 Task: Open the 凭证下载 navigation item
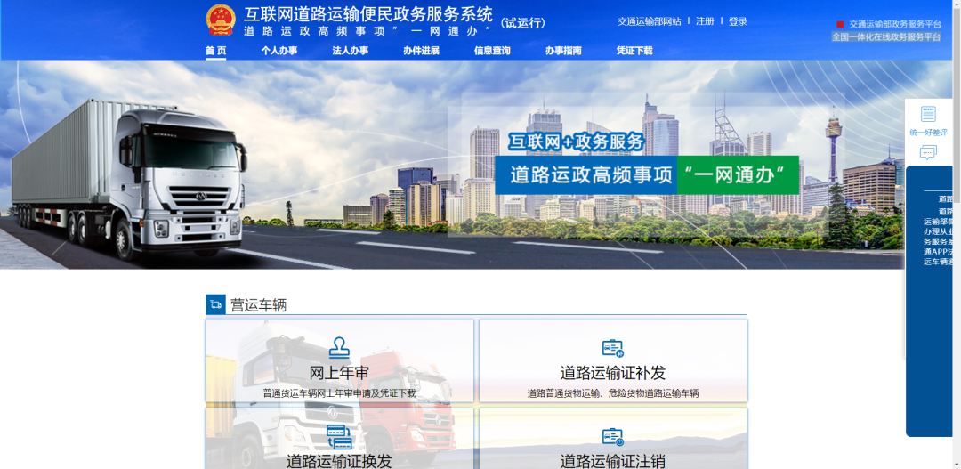[x=634, y=51]
